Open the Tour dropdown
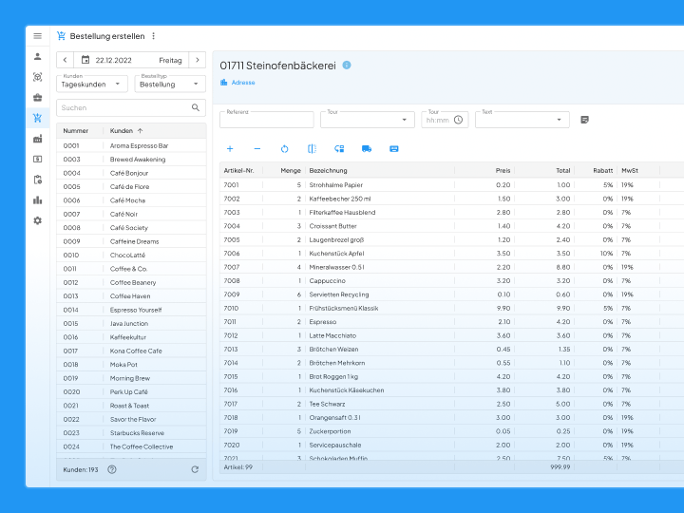Viewport: 684px width, 513px height. (368, 120)
